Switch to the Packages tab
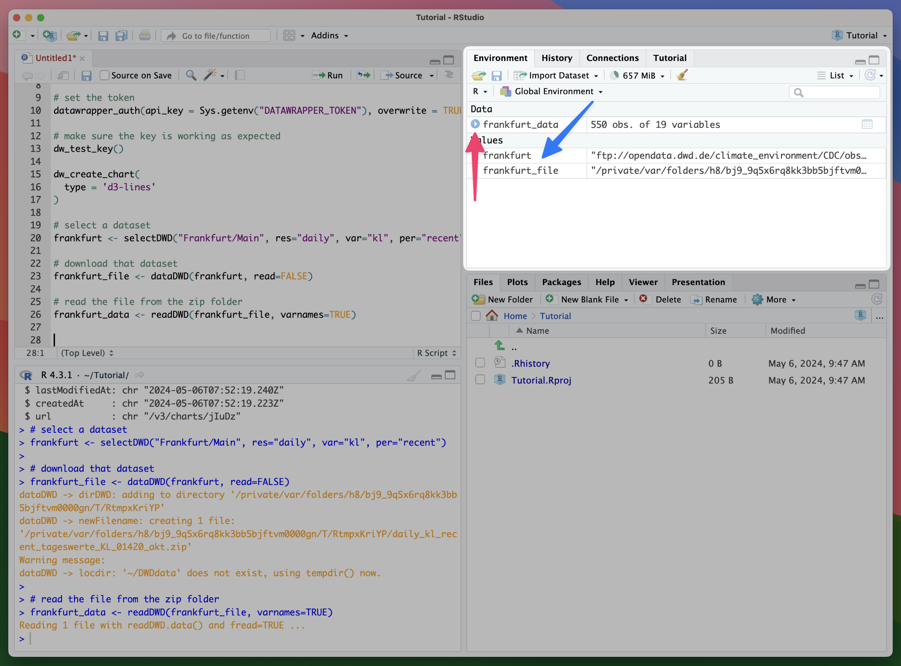901x666 pixels. [x=561, y=282]
